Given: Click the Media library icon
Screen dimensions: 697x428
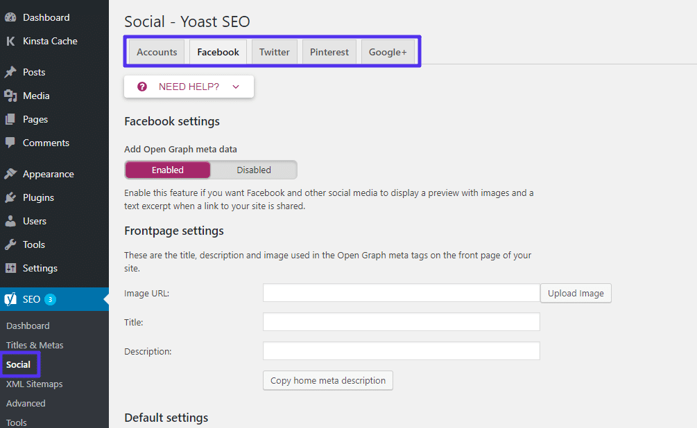Looking at the screenshot, I should coord(10,96).
